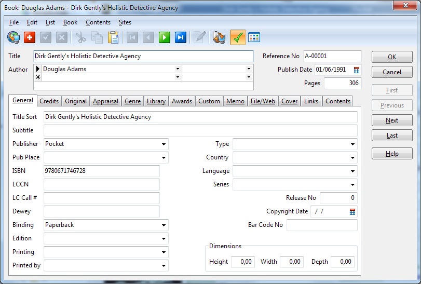Click the Copy pages icon
The image size is (421, 284).
pos(97,37)
